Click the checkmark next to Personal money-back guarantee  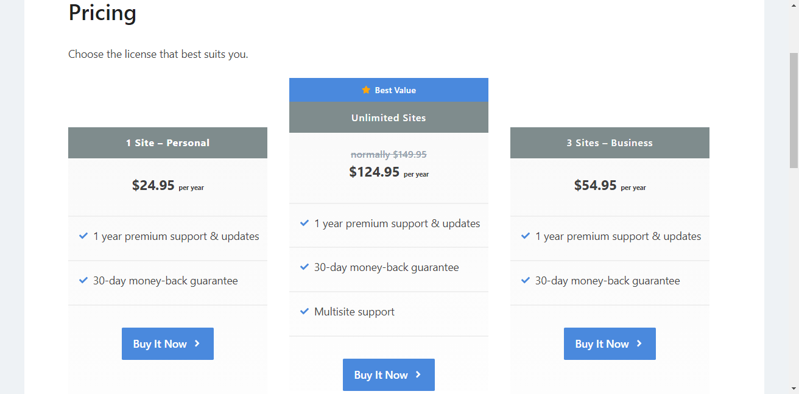tap(83, 281)
